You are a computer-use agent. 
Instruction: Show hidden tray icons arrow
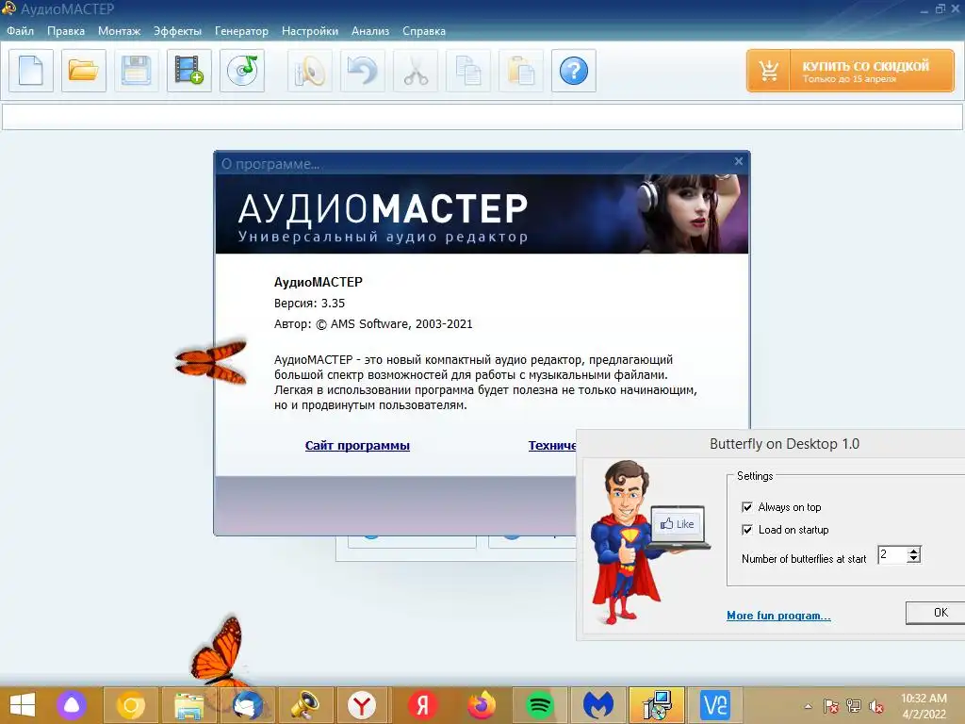(x=808, y=706)
